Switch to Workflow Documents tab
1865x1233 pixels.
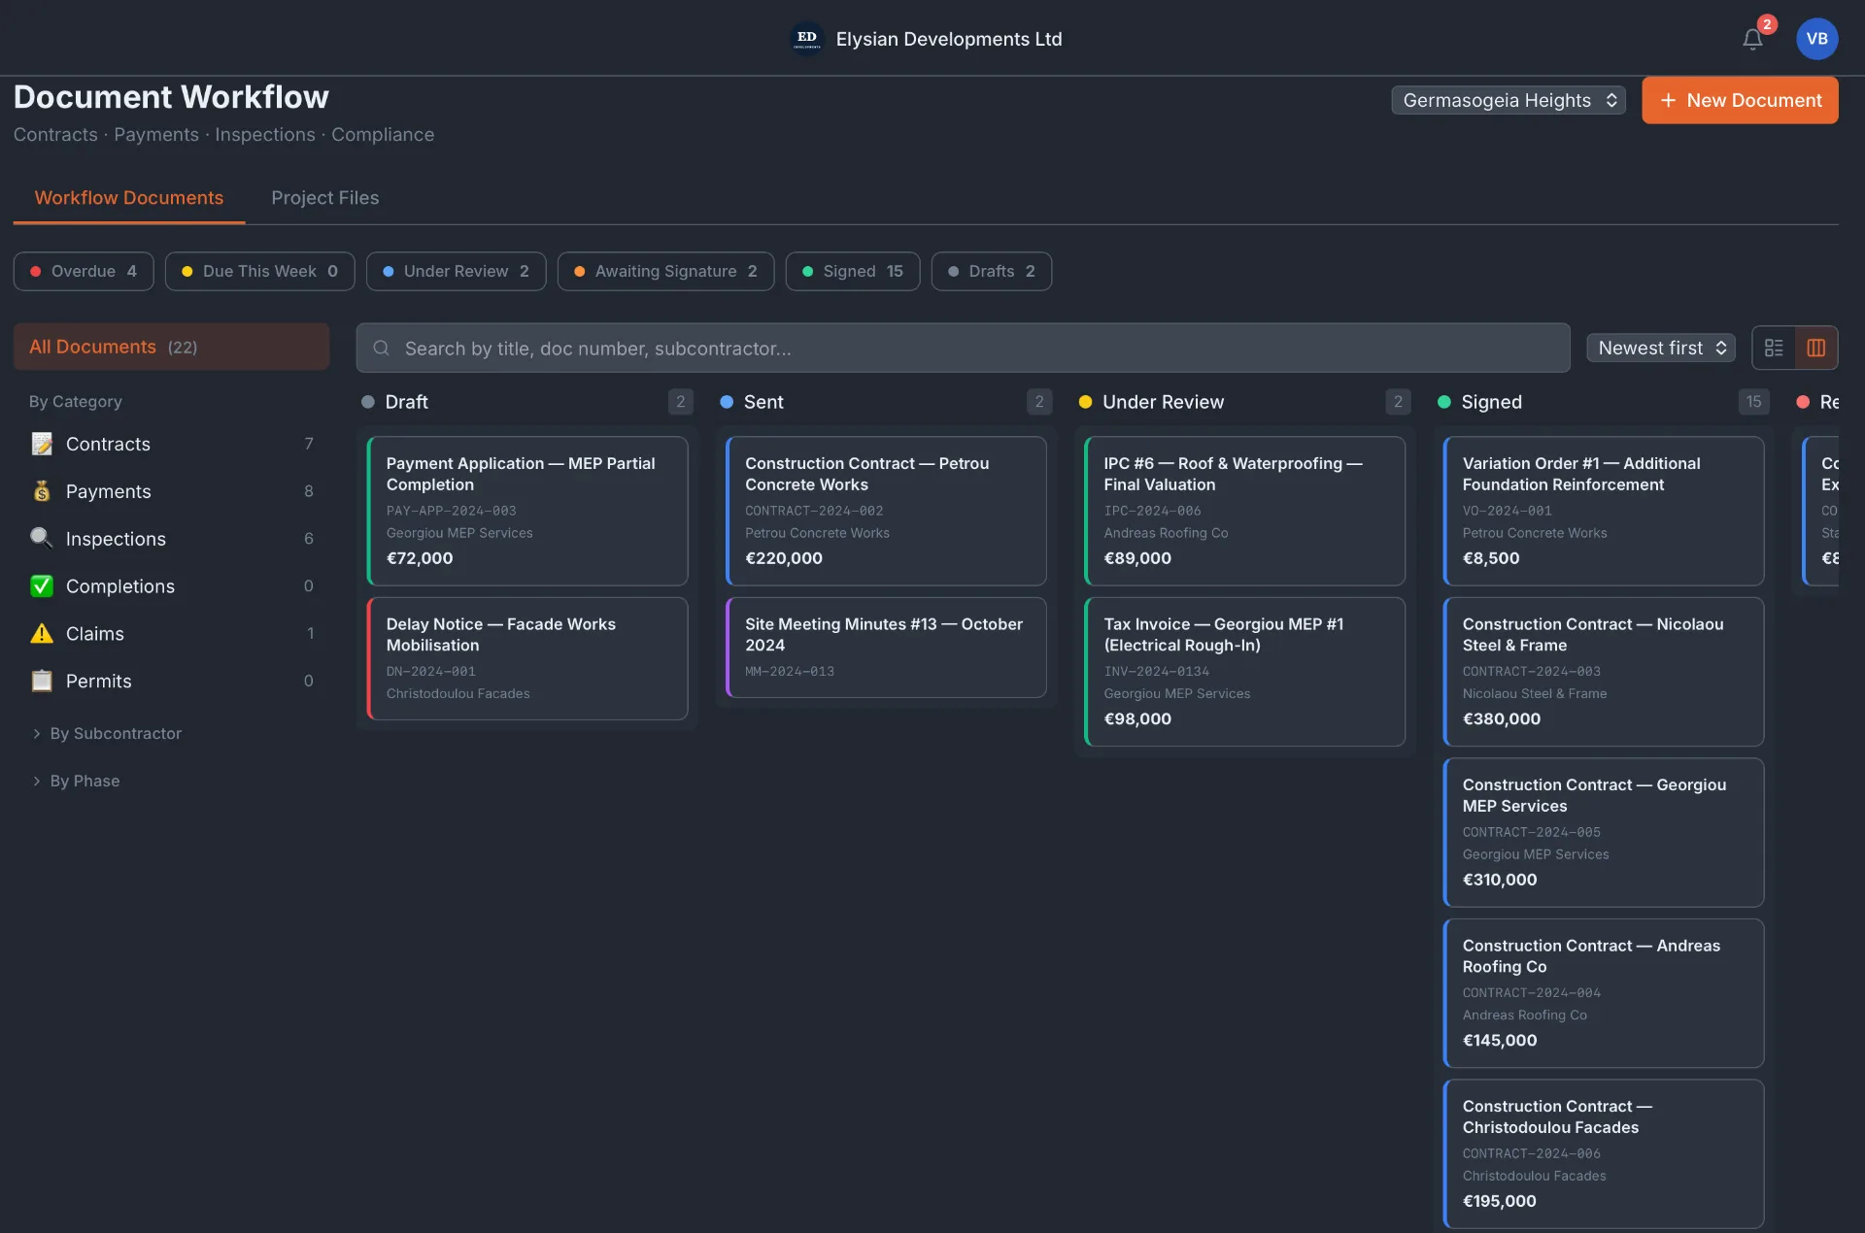pyautogui.click(x=128, y=197)
